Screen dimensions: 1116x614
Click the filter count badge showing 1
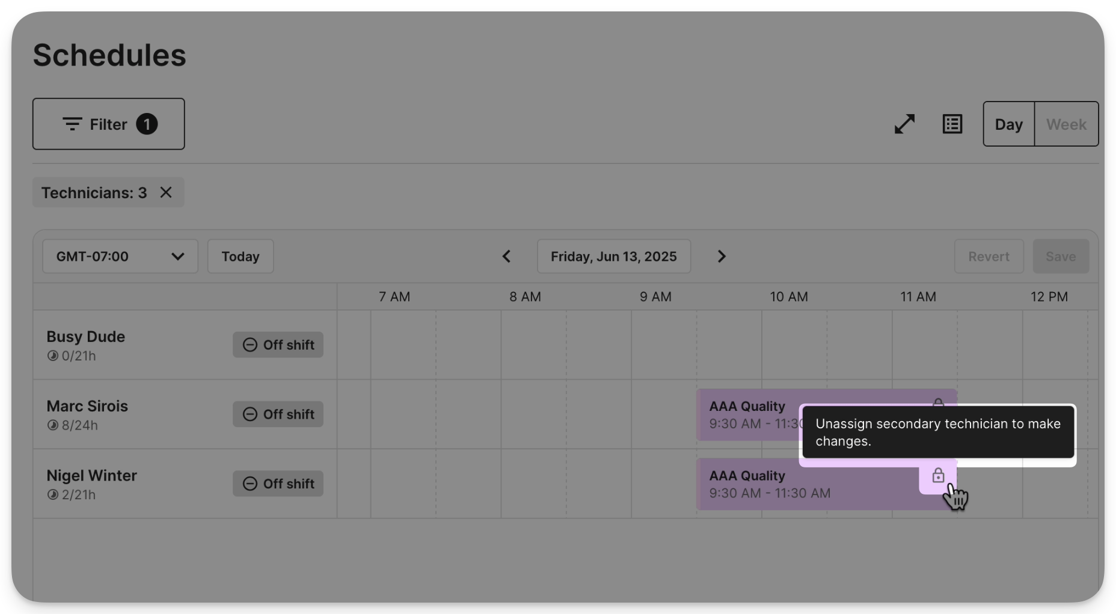(147, 124)
